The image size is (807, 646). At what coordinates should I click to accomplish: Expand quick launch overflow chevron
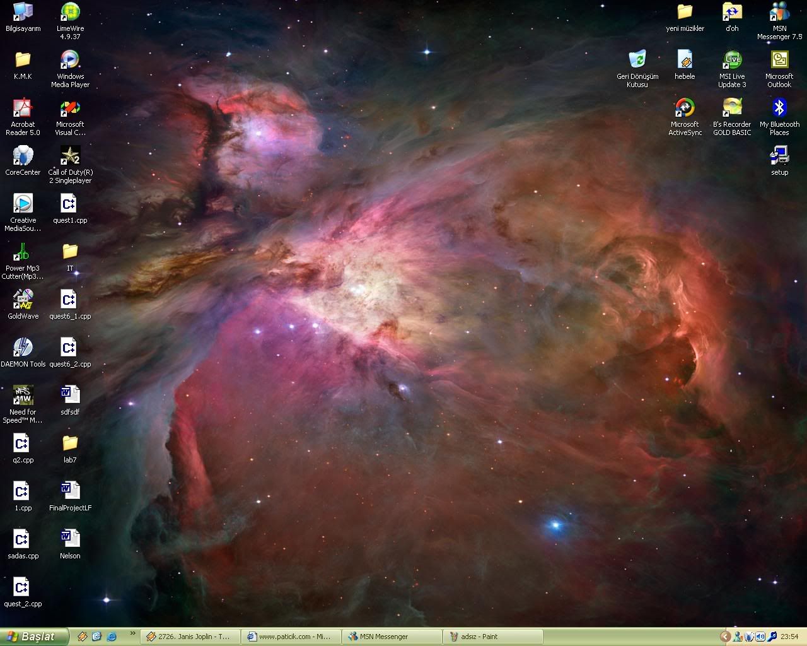132,633
